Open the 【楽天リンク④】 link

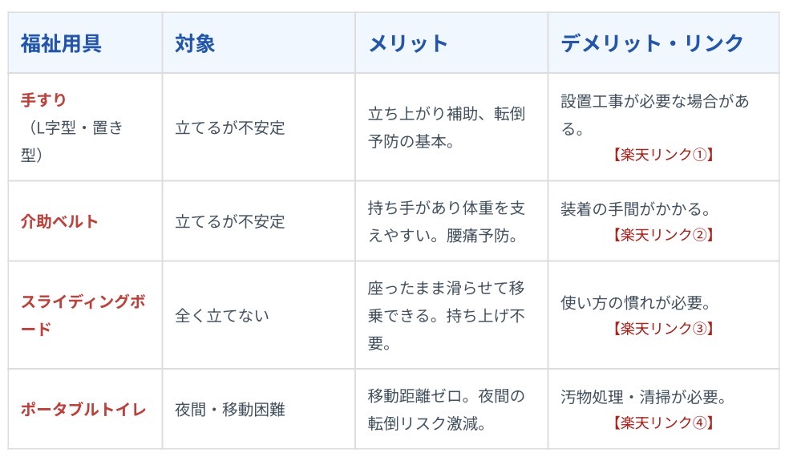coord(662,423)
